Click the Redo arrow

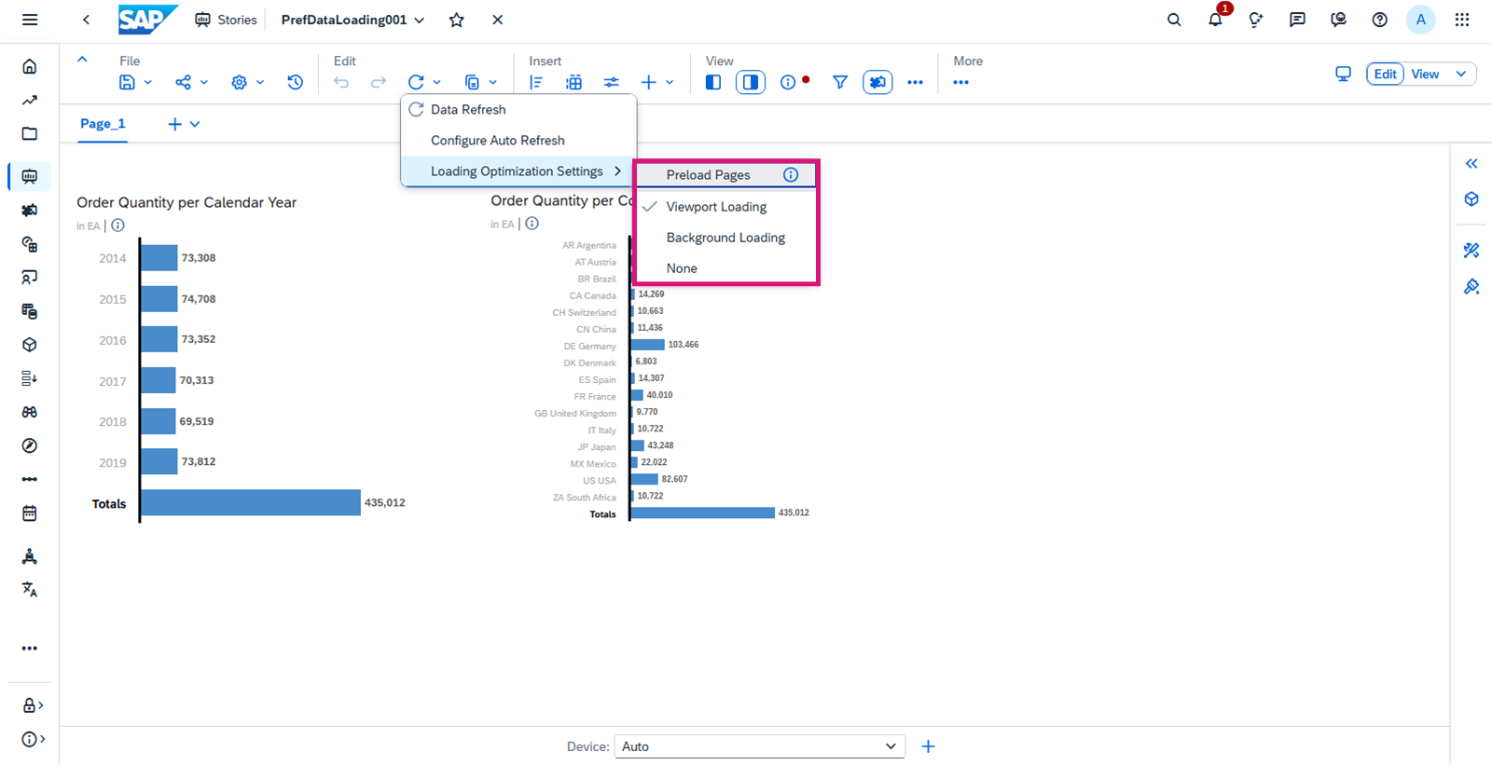(x=379, y=82)
